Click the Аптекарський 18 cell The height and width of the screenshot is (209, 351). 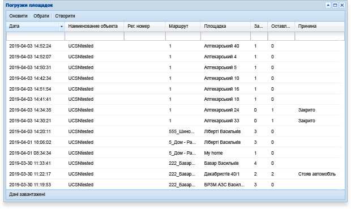(x=221, y=99)
